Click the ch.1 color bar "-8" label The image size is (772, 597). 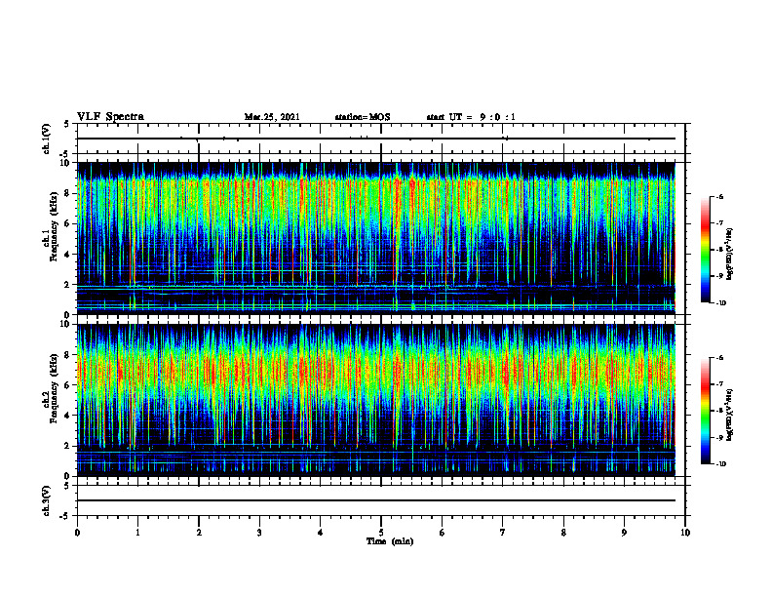pos(719,250)
